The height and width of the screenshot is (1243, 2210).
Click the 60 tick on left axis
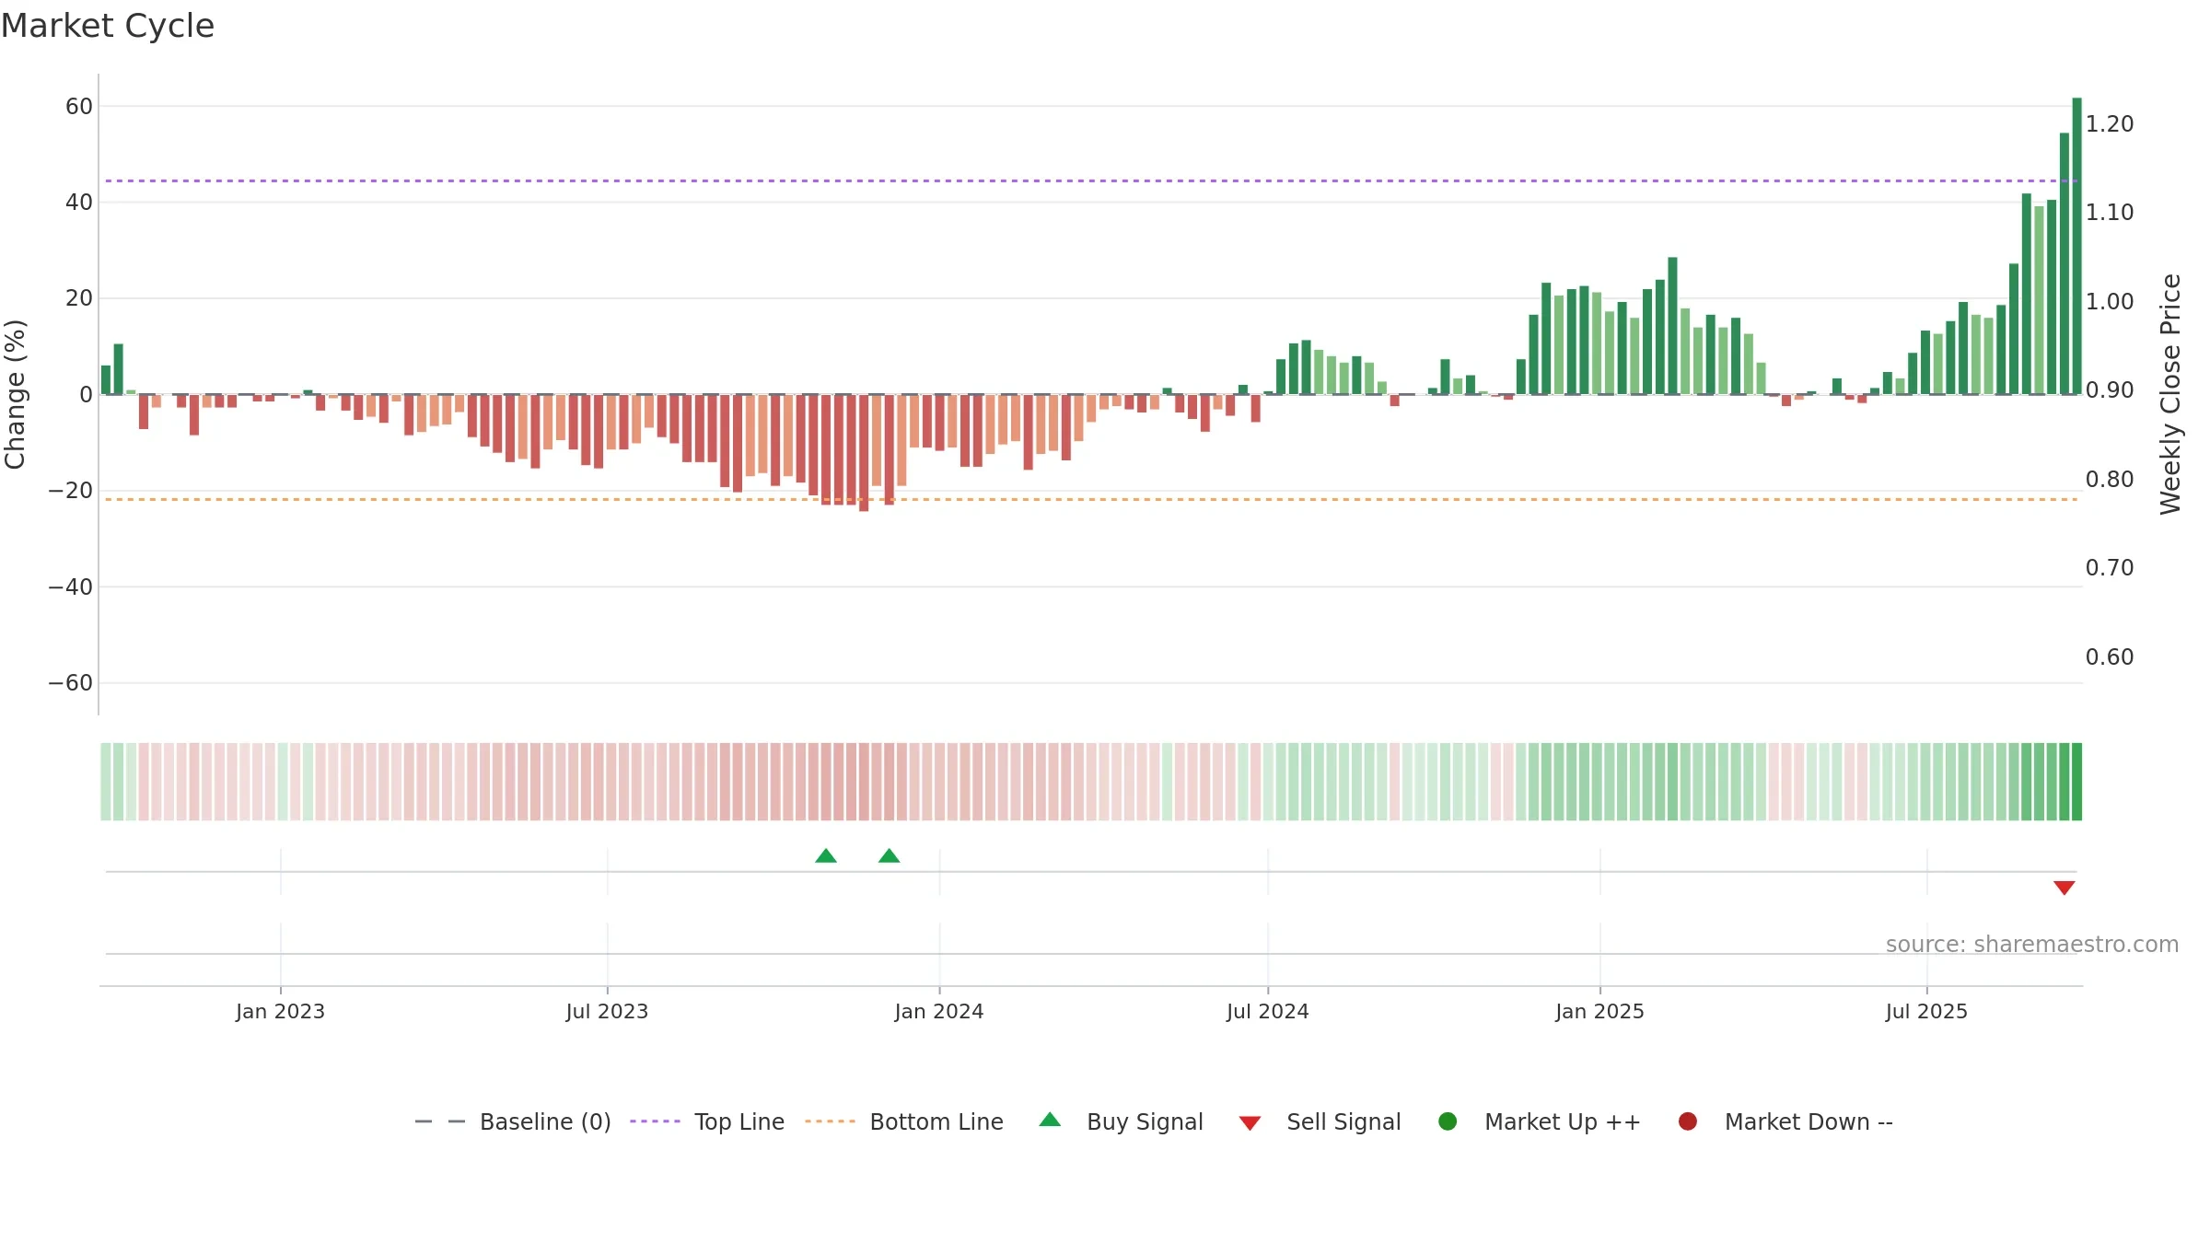[x=79, y=106]
